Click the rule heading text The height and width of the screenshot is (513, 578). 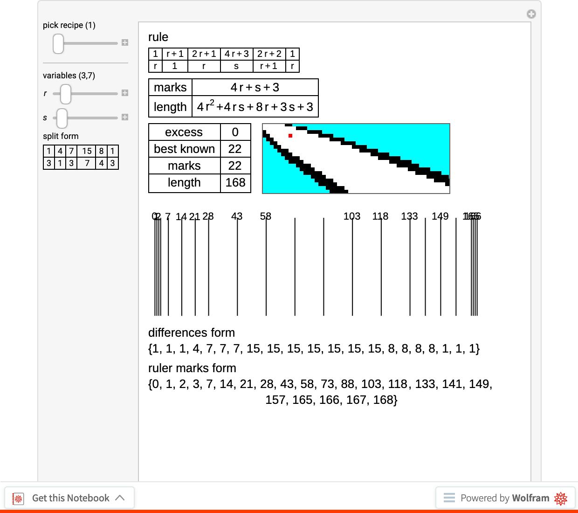pyautogui.click(x=158, y=37)
